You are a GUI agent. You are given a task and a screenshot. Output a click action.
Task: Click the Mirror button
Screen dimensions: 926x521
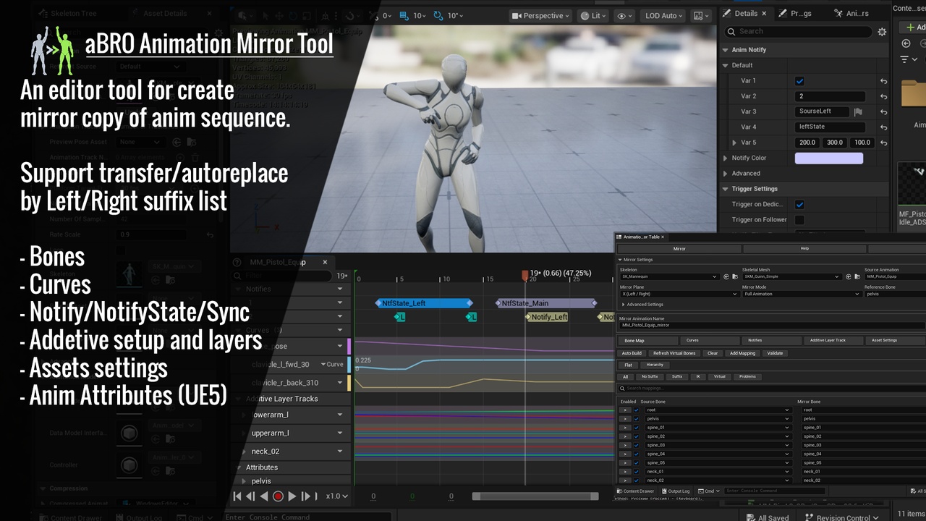point(679,248)
